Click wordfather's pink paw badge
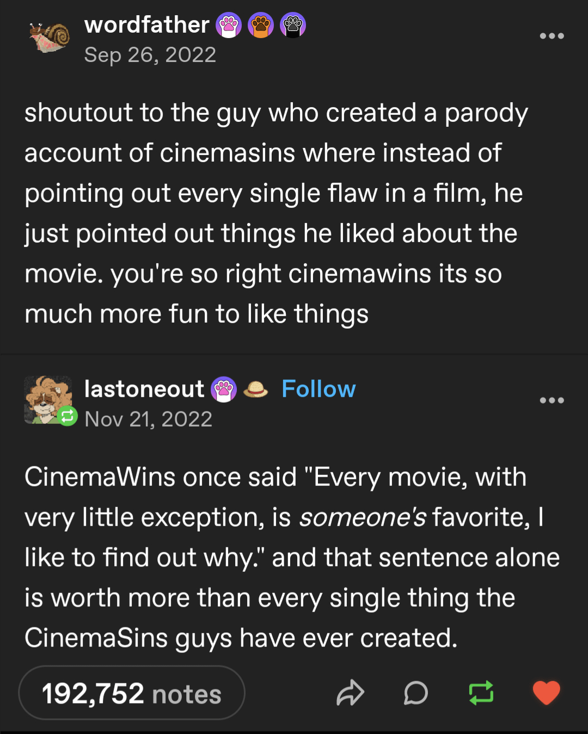The image size is (588, 734). click(x=229, y=25)
